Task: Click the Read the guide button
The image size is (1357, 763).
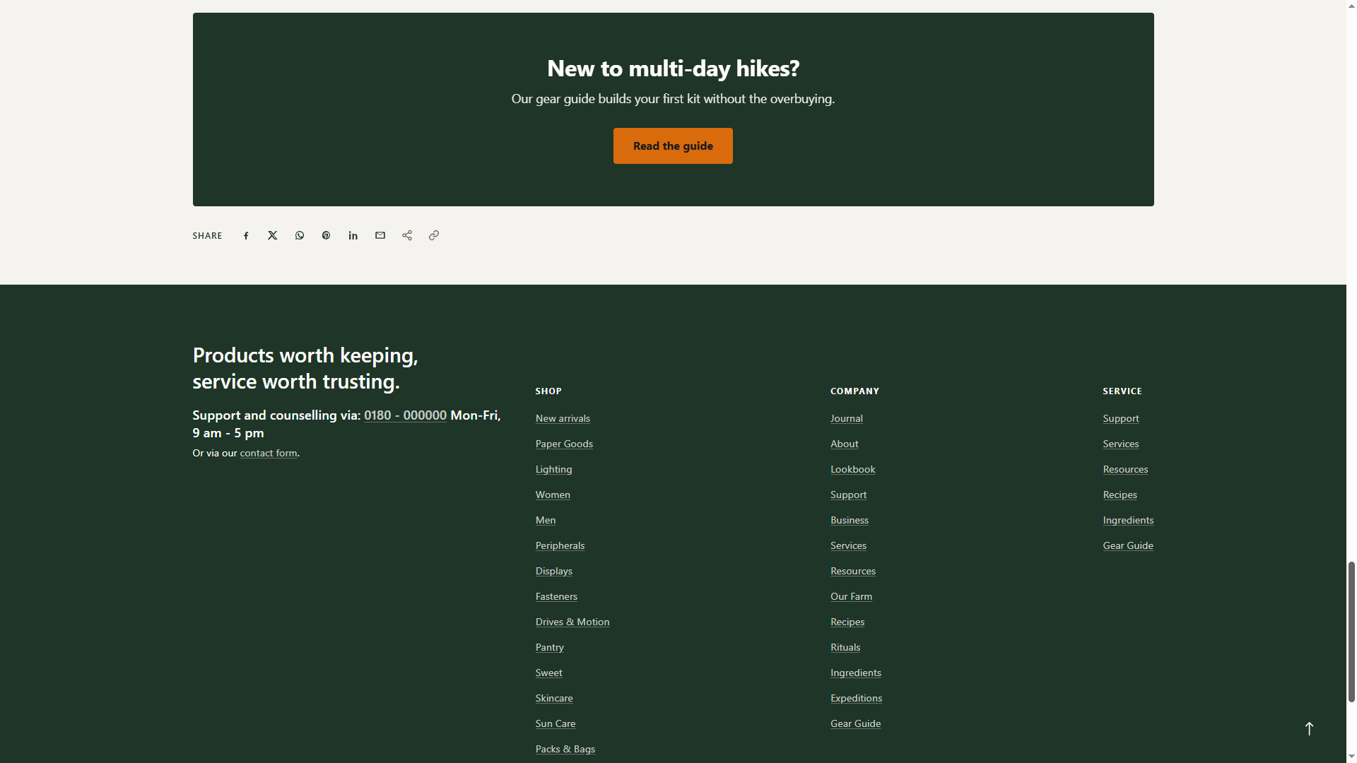Action: point(673,146)
